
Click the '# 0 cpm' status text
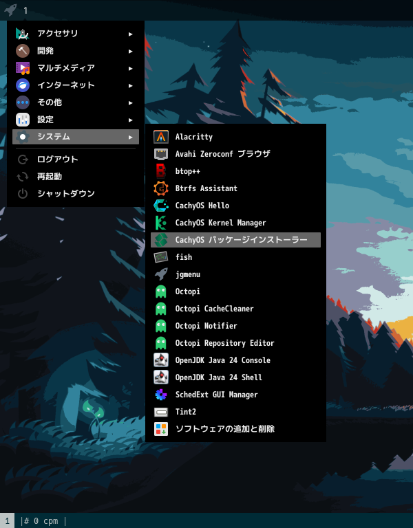click(43, 521)
